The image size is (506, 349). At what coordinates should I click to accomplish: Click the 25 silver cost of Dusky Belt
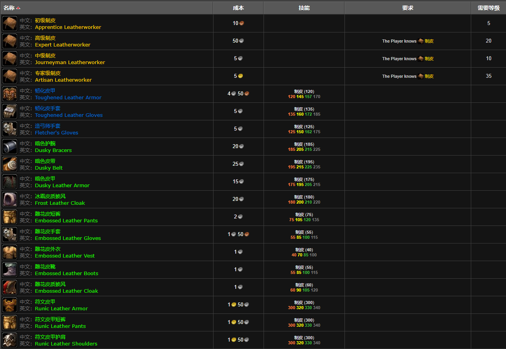[238, 164]
